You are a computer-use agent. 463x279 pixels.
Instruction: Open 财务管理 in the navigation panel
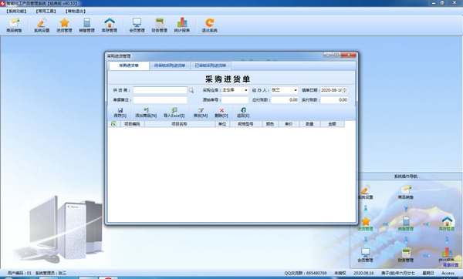[406, 255]
